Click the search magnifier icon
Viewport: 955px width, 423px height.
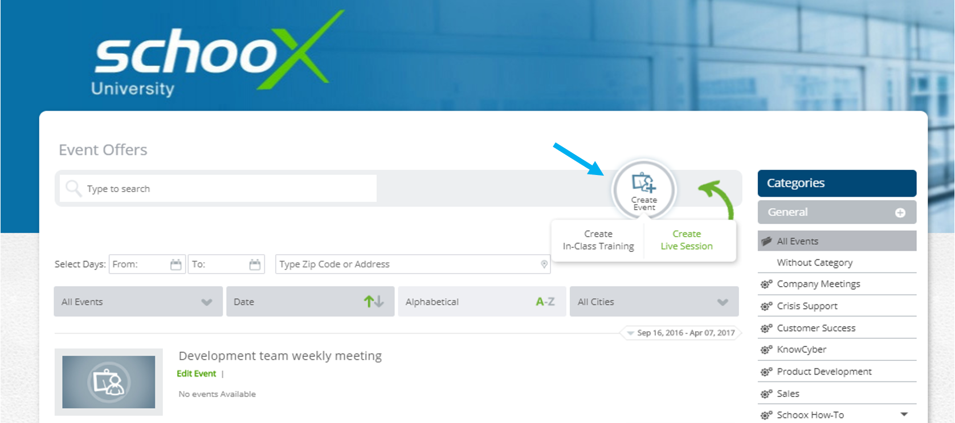pyautogui.click(x=74, y=188)
